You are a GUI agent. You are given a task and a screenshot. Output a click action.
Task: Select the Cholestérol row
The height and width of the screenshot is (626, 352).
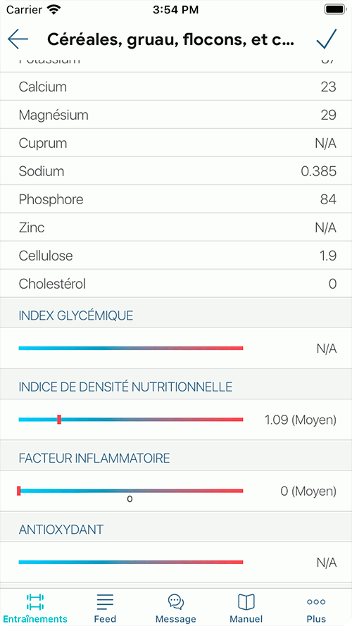pyautogui.click(x=176, y=284)
